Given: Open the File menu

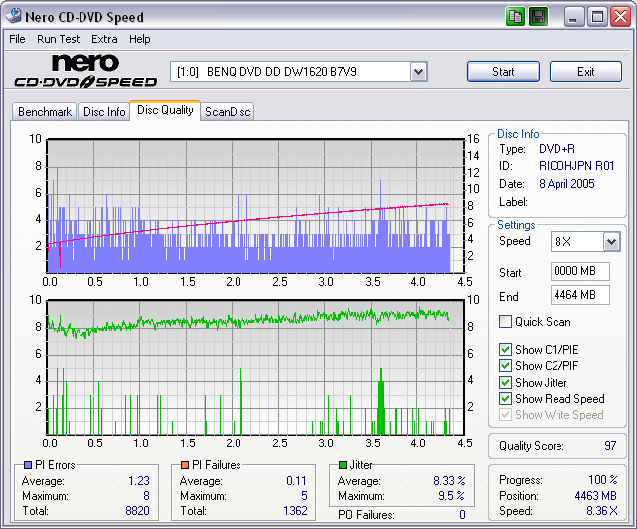Looking at the screenshot, I should point(17,39).
